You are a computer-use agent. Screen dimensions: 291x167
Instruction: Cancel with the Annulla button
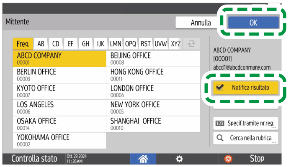coord(196,23)
